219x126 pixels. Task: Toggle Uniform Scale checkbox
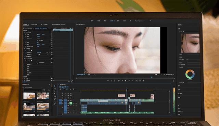coord(38,41)
